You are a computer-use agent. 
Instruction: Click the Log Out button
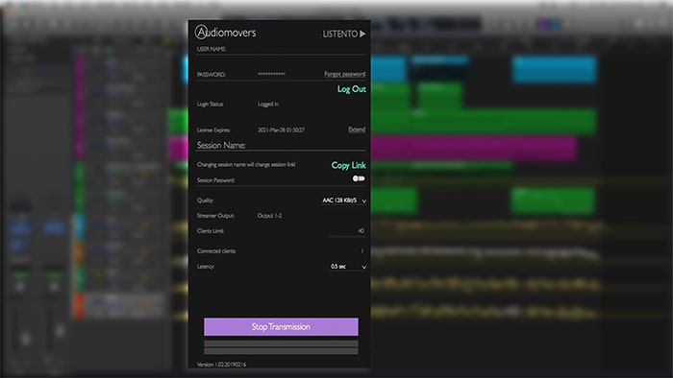(352, 89)
